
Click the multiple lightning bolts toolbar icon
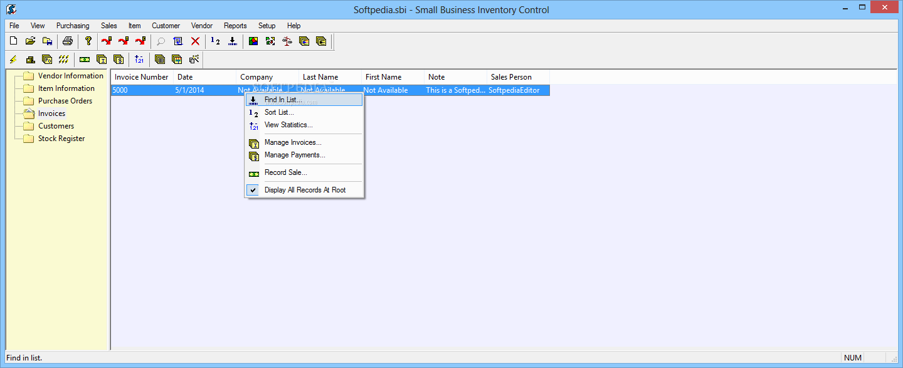[64, 60]
